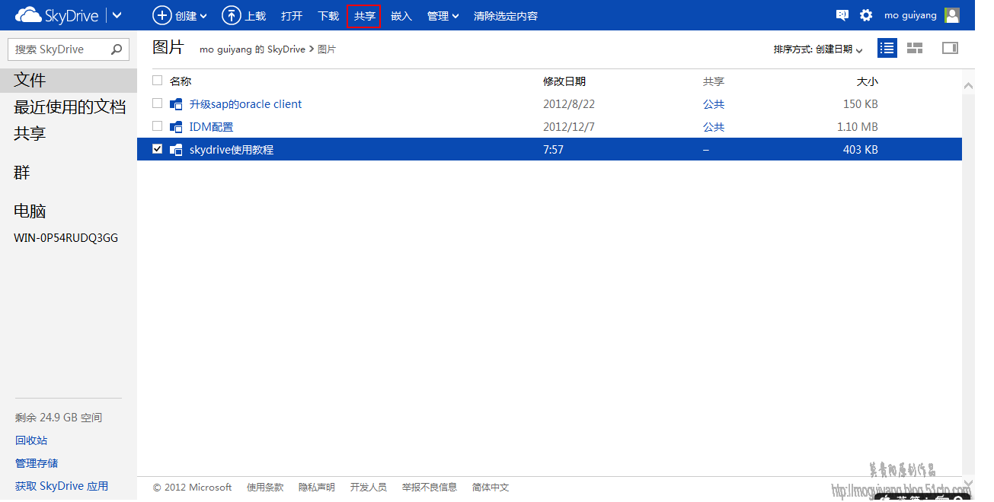Click 举报不良信息 in the footer
The height and width of the screenshot is (502, 994).
click(430, 488)
